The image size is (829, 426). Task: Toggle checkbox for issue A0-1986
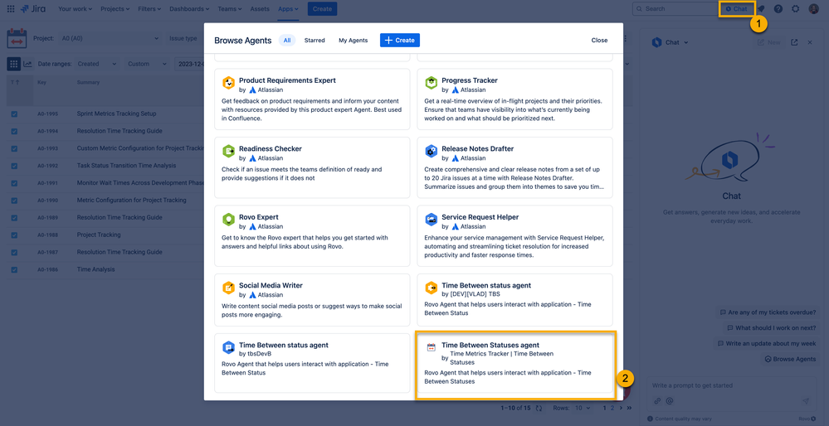tap(14, 269)
